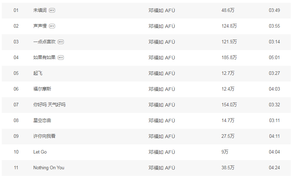Open the MV icon for 未填词
Viewport: 297px width, 178px height.
(52, 10)
